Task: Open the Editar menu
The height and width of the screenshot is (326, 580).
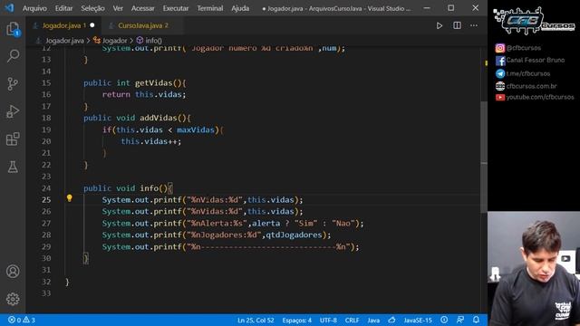Action: 63,8
